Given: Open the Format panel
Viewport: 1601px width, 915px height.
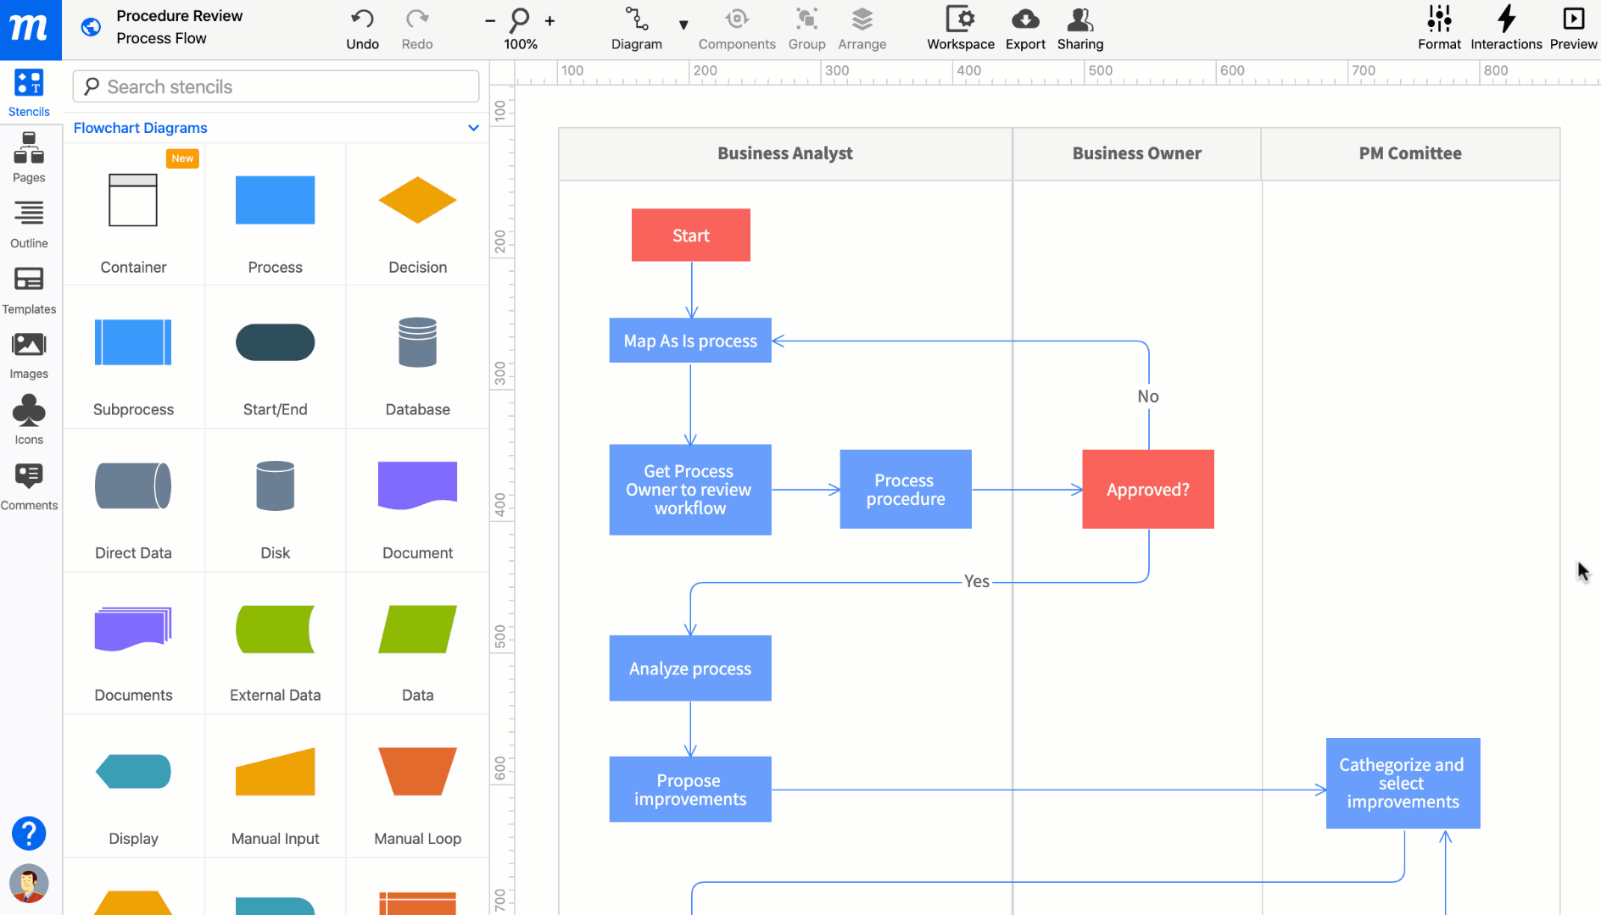Looking at the screenshot, I should [1439, 25].
